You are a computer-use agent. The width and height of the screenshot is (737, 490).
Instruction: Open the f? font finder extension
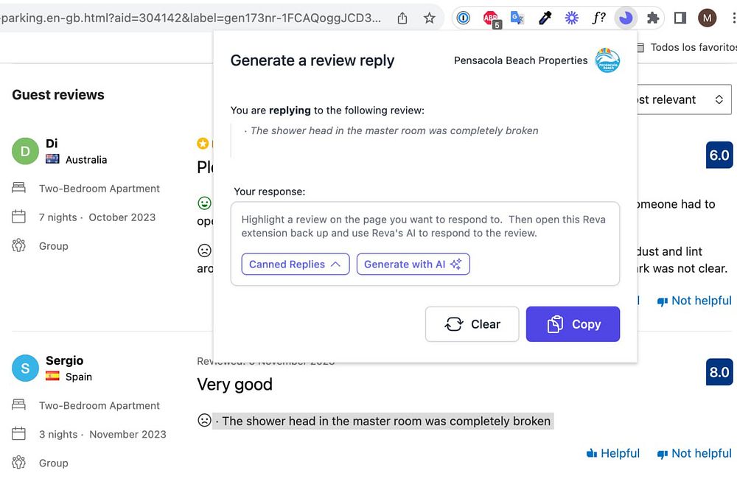coord(598,18)
